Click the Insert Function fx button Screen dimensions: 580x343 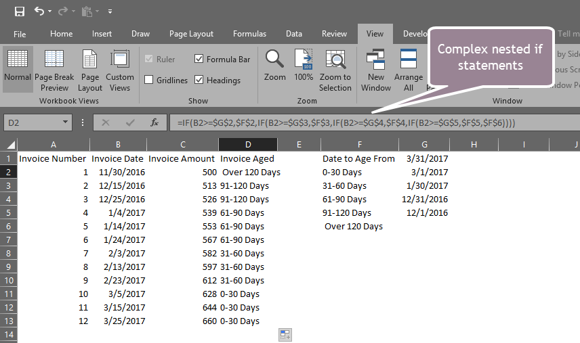[x=154, y=122]
